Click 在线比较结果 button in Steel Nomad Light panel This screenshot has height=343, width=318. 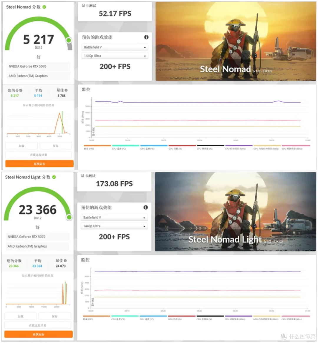38,326
